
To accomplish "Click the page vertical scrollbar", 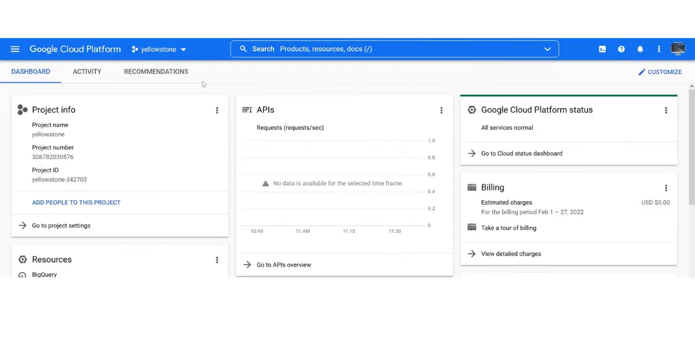I will 692,147.
